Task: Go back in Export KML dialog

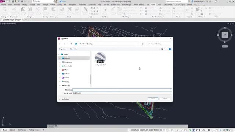Action: (59, 44)
